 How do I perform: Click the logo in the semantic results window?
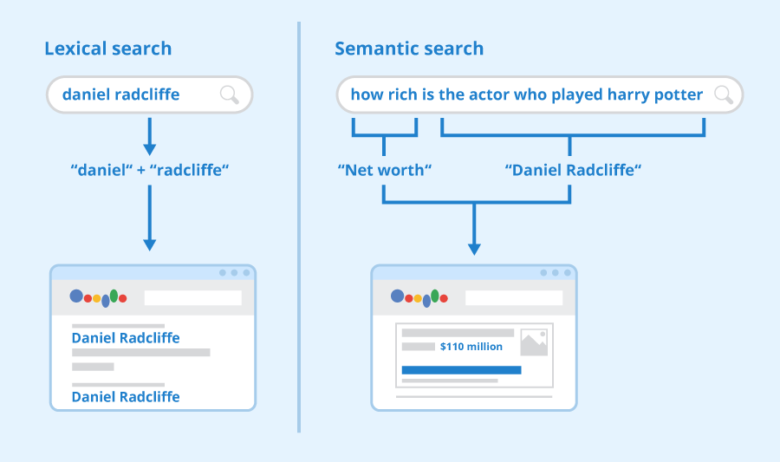click(419, 297)
